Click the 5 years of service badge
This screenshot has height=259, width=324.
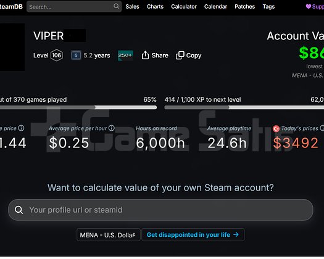click(x=76, y=55)
